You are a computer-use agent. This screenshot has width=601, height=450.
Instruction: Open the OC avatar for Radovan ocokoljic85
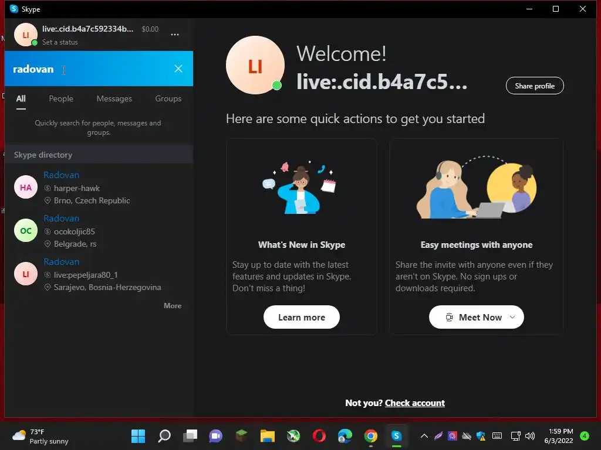(26, 230)
